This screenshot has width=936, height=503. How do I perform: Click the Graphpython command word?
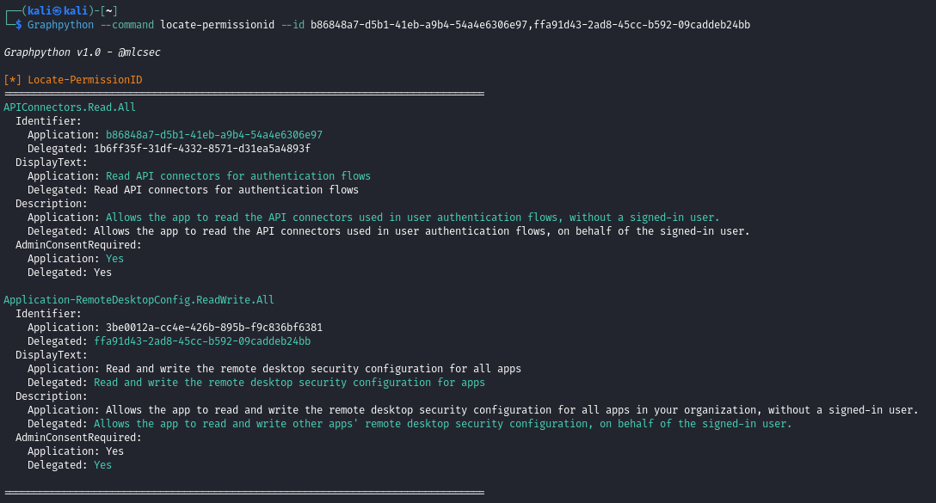[x=60, y=25]
